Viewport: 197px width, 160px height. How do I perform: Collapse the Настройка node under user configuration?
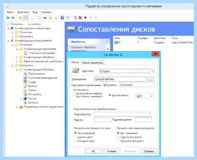pyautogui.click(x=12, y=66)
